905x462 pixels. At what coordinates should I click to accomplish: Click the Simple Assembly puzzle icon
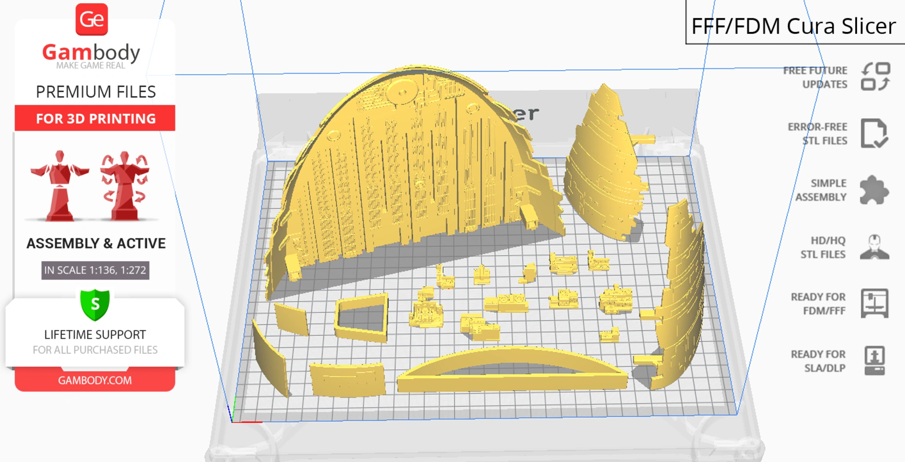[876, 190]
